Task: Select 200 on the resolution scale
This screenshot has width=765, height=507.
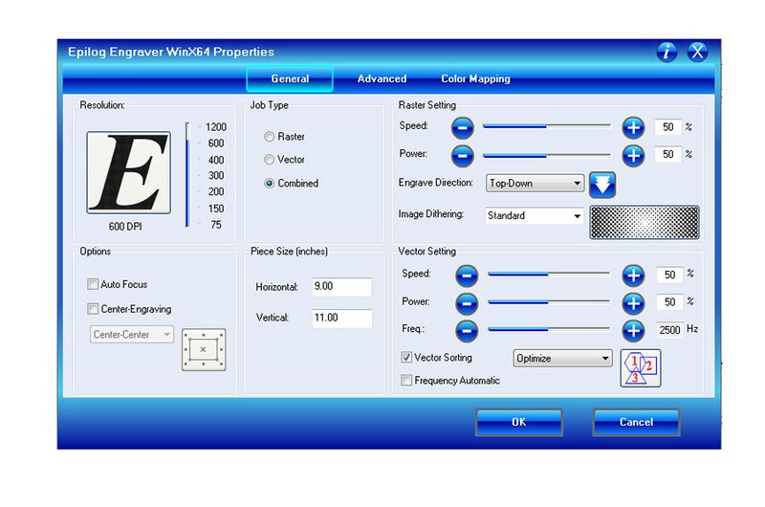Action: (216, 191)
